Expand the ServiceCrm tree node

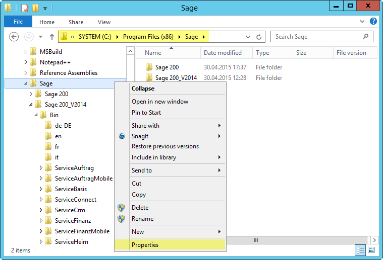pos(41,210)
